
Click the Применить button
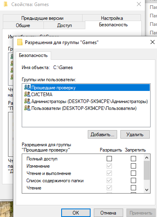coord(141,213)
